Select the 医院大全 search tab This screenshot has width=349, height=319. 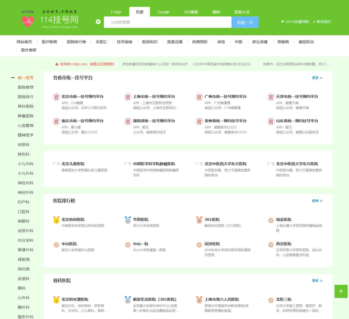click(x=242, y=12)
